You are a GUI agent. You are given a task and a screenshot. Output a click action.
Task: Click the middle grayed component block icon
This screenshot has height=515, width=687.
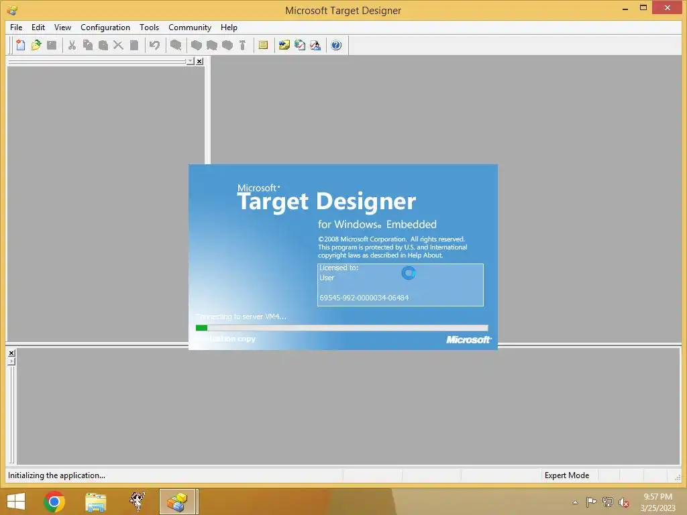pyautogui.click(x=211, y=45)
